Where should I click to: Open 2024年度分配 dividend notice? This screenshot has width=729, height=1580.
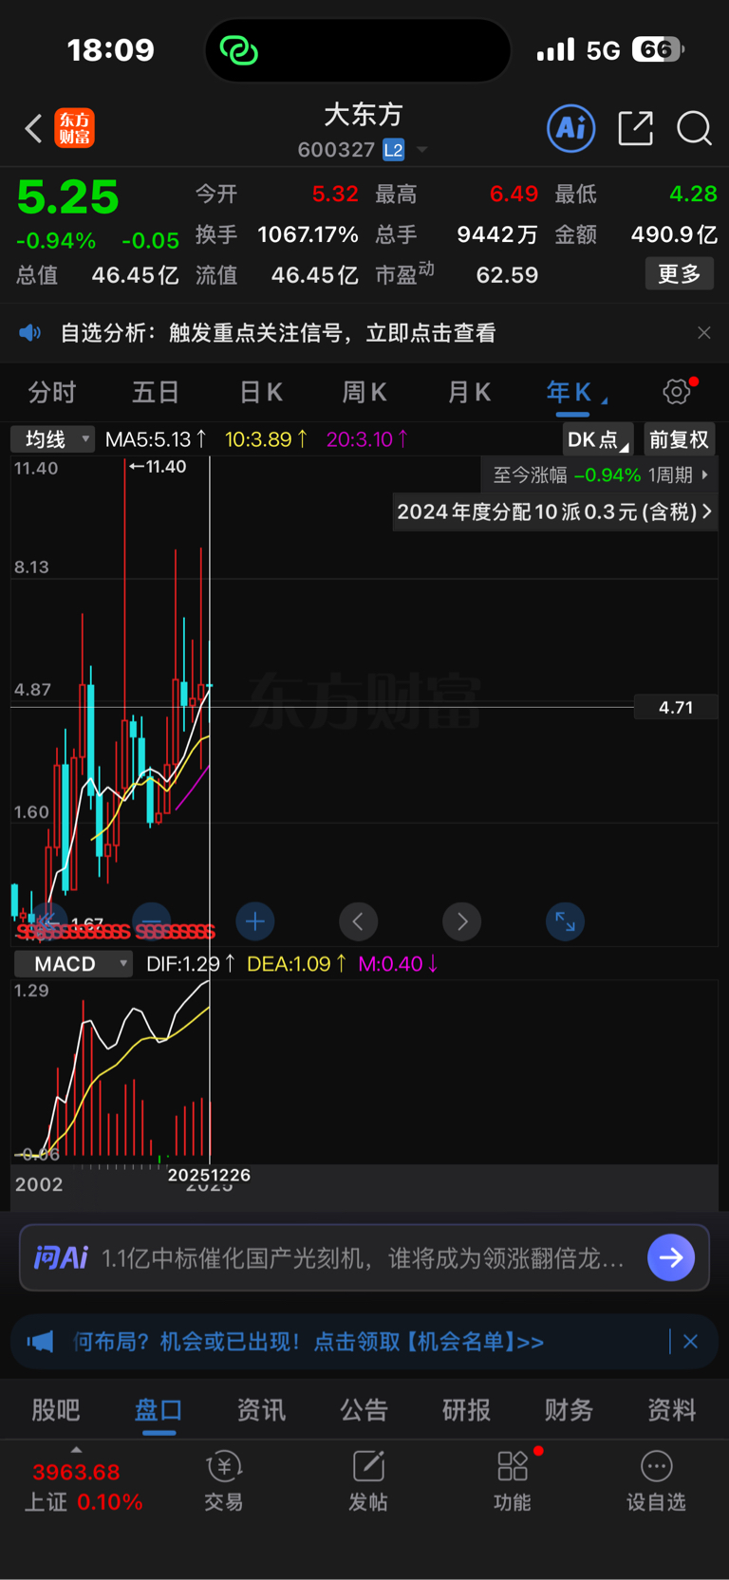pos(554,511)
